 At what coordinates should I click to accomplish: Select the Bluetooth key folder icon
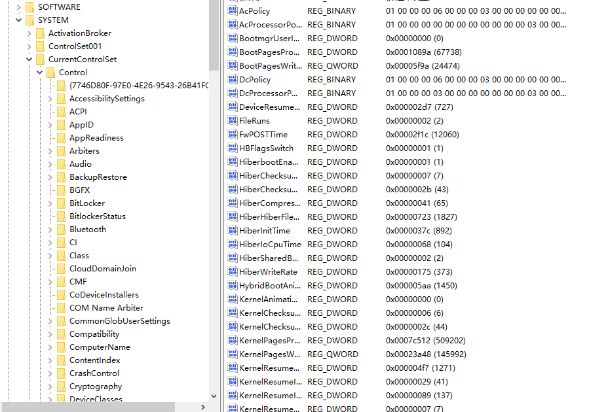click(x=61, y=230)
